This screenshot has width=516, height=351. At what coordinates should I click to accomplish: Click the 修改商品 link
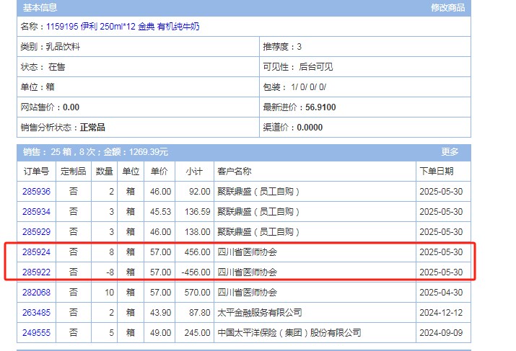click(447, 7)
